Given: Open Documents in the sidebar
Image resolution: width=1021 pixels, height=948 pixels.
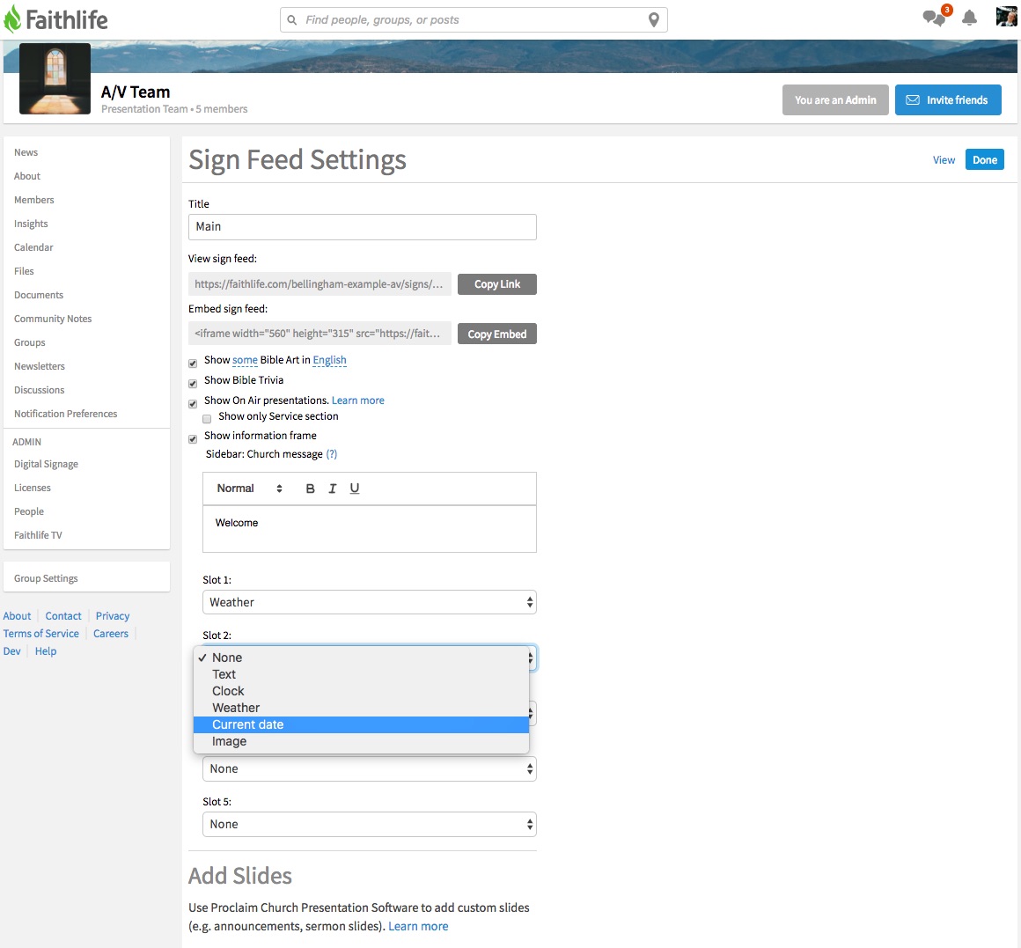Looking at the screenshot, I should [x=39, y=295].
